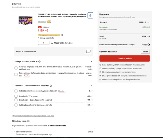This screenshot has width=163, height=138.
Task: Click the product title text
Action: click(x=62, y=15)
